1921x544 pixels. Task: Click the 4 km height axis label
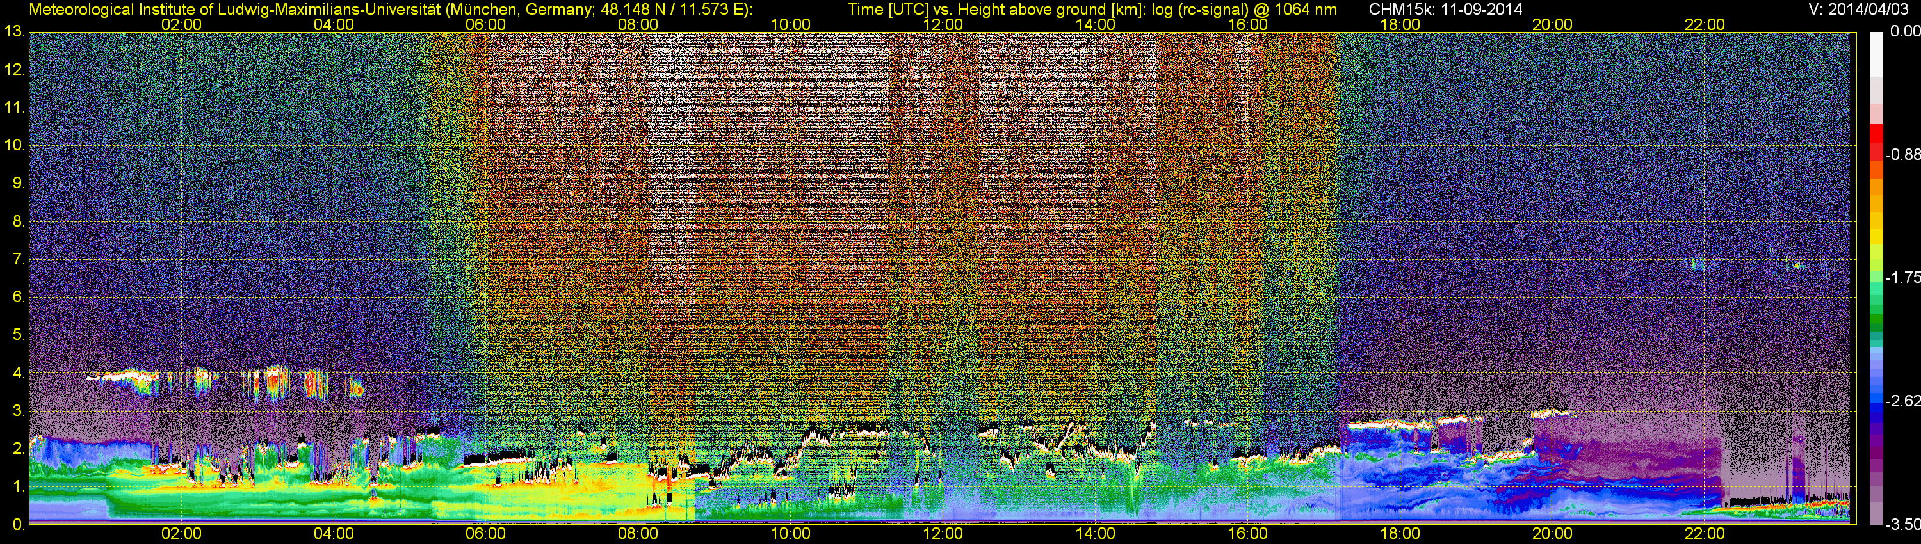click(x=18, y=373)
